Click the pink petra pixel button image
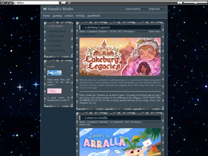The image size is (208, 156). tap(54, 91)
